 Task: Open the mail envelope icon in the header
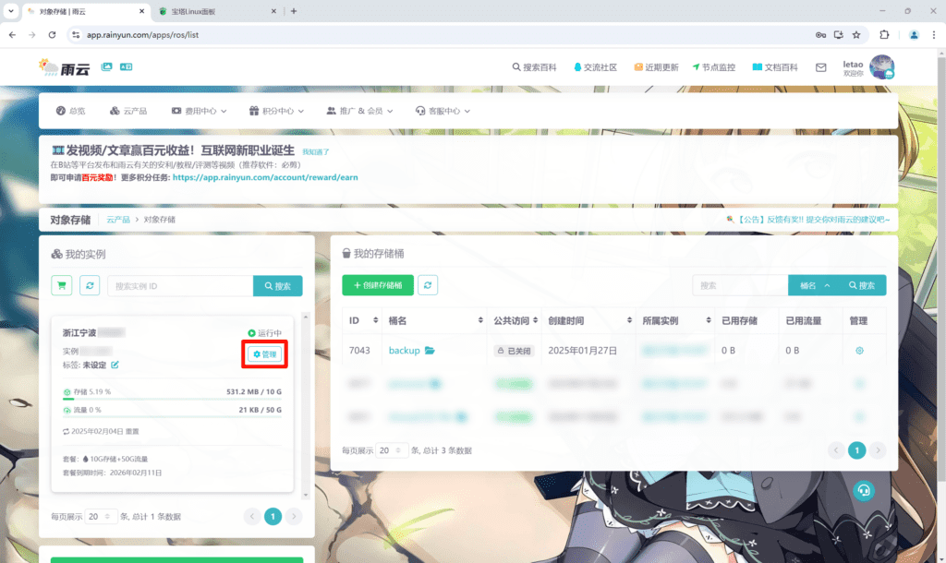pyautogui.click(x=820, y=67)
